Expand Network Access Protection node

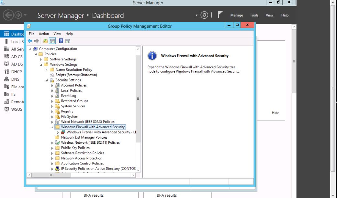[52, 158]
